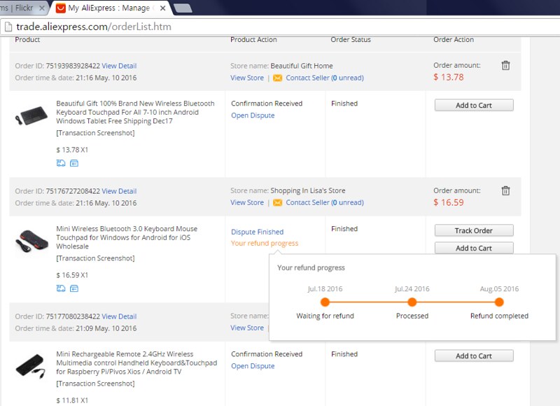The height and width of the screenshot is (406, 560).
Task: Click envelope icon for Beautiful Gift Home seller
Action: click(277, 78)
